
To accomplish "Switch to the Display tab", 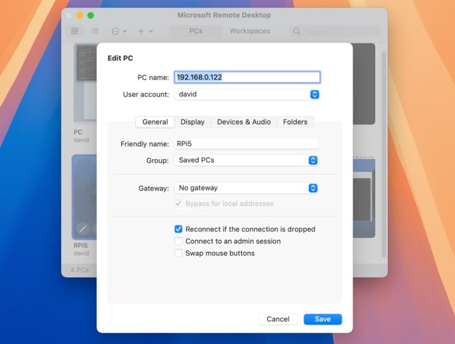I will 193,122.
